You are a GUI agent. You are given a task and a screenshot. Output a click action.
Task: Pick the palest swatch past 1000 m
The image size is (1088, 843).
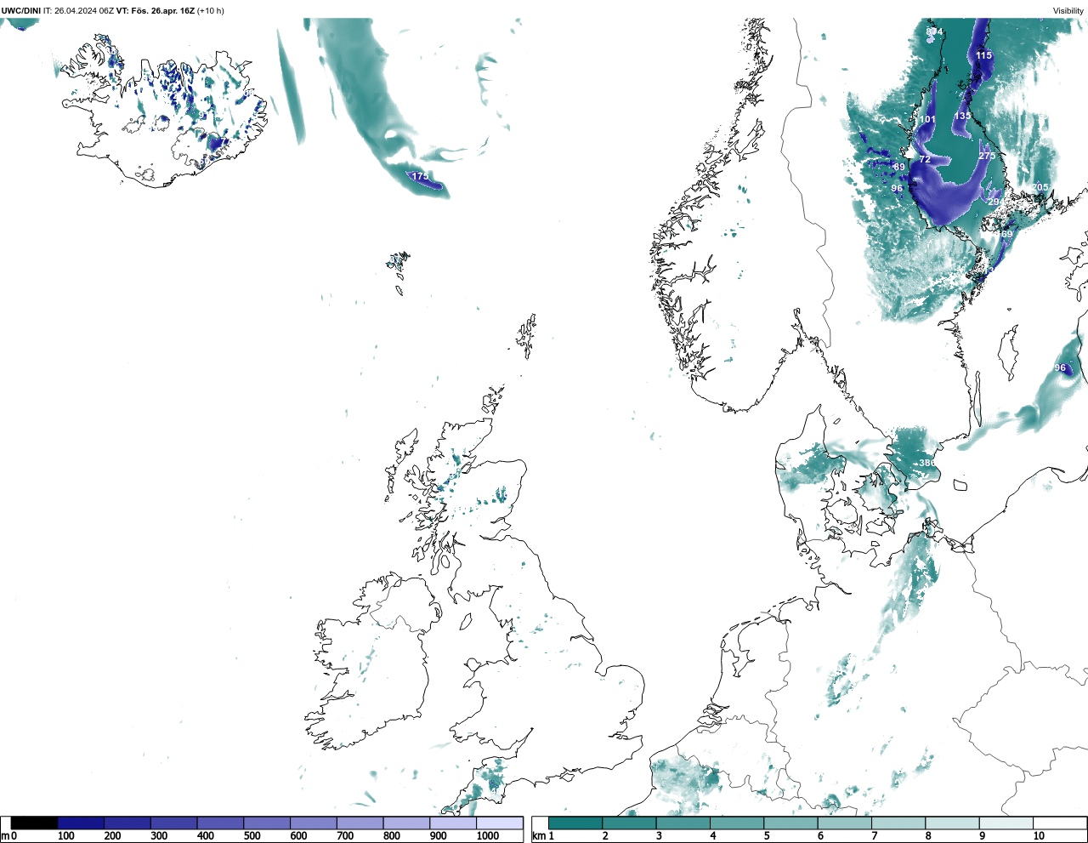point(499,823)
